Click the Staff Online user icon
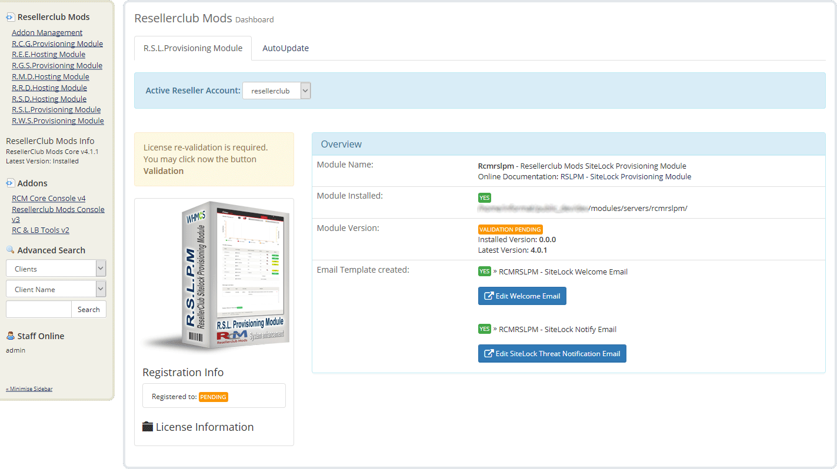The height and width of the screenshot is (469, 837). pyautogui.click(x=11, y=336)
